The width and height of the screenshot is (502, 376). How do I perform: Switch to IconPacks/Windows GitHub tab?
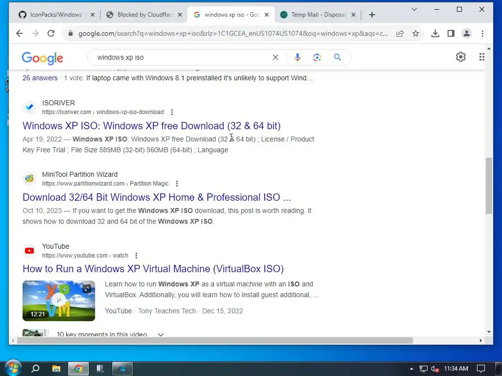(52, 15)
